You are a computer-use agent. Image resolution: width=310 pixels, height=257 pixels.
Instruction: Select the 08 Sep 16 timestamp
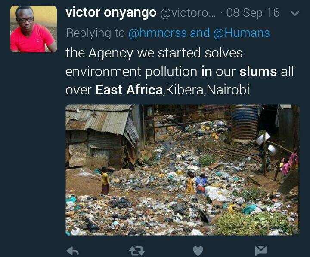point(253,13)
